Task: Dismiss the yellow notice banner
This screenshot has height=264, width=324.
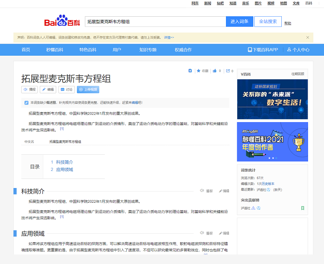Action: click(308, 37)
